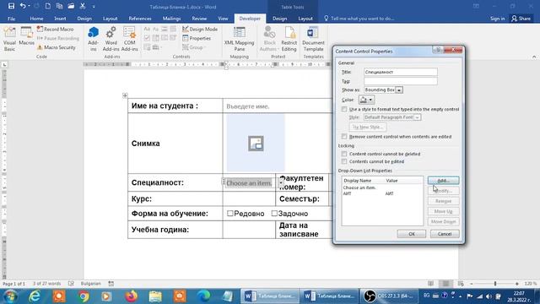Open Document Template settings
This screenshot has height=304, width=540.
[313, 40]
